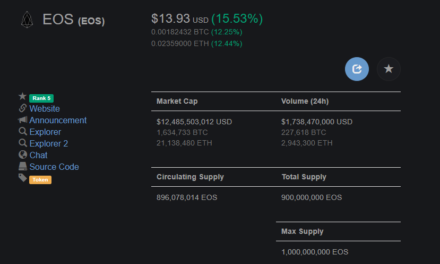
Task: Click the orange Token badge
Action: pos(40,180)
